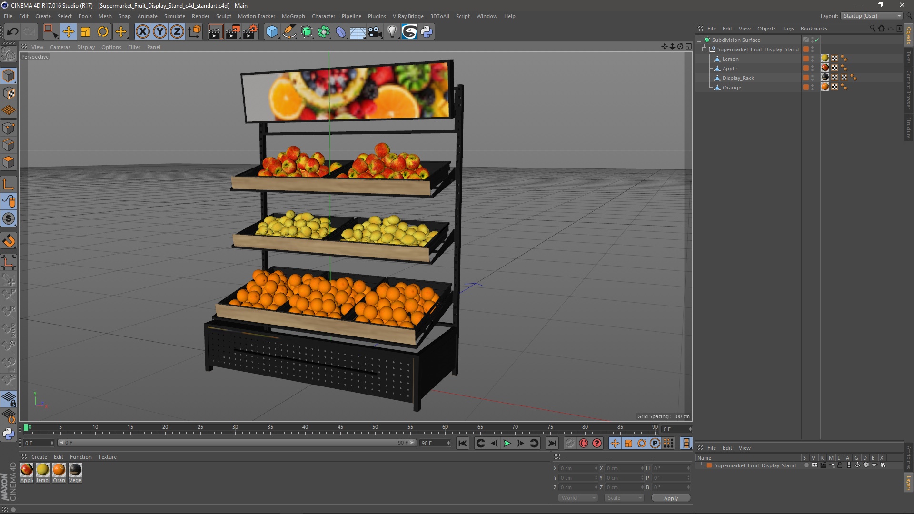Open the Content Browser side tab
Viewport: 914px width, 514px height.
(909, 89)
